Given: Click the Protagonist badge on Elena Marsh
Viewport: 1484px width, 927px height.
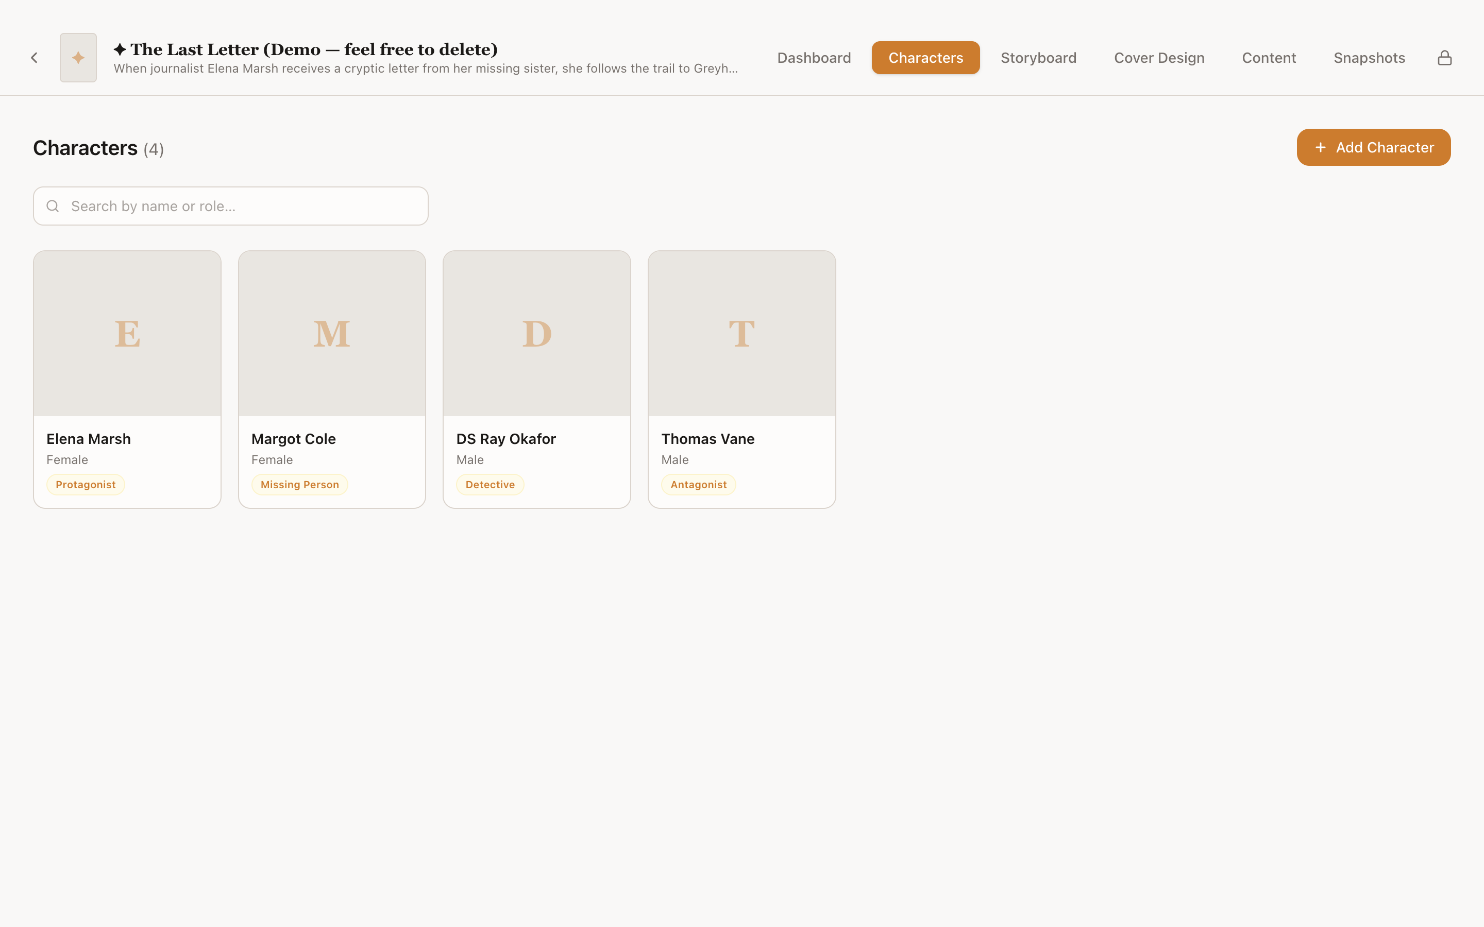Looking at the screenshot, I should click(85, 484).
